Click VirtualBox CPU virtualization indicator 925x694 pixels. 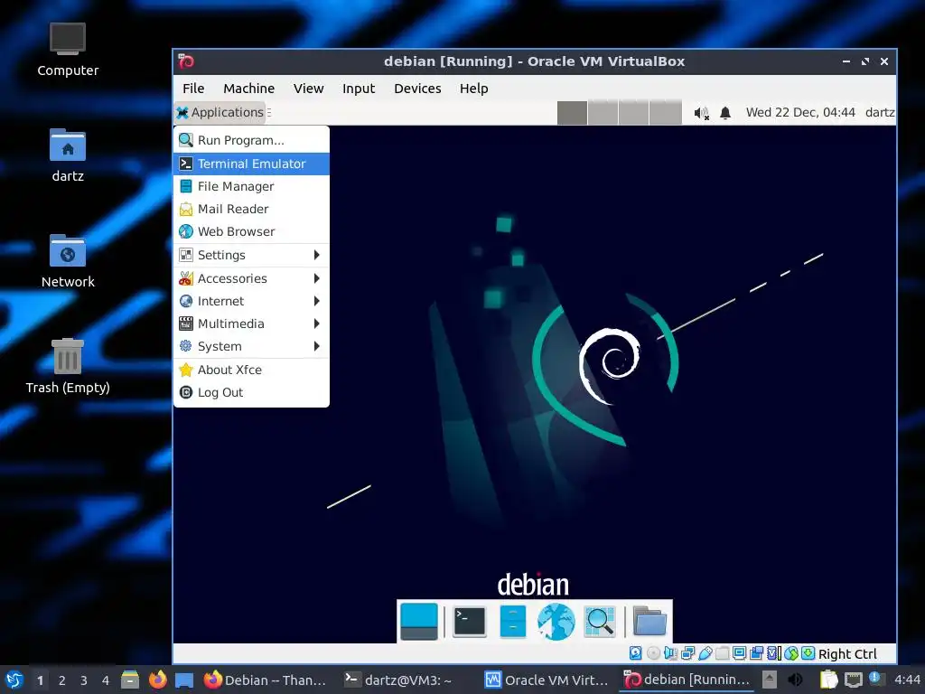(774, 653)
